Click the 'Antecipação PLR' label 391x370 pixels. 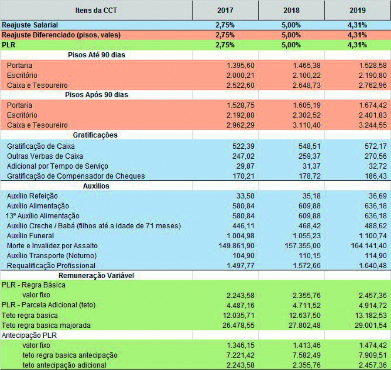[x=29, y=336]
